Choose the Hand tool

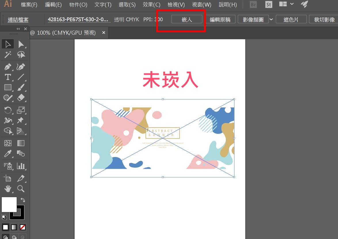(x=8, y=189)
